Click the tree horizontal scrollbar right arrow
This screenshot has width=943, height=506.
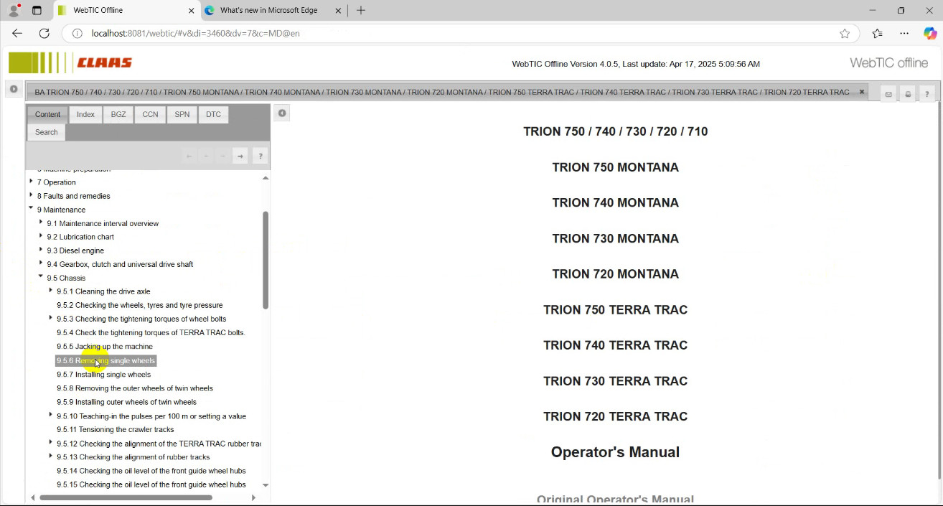coord(253,497)
